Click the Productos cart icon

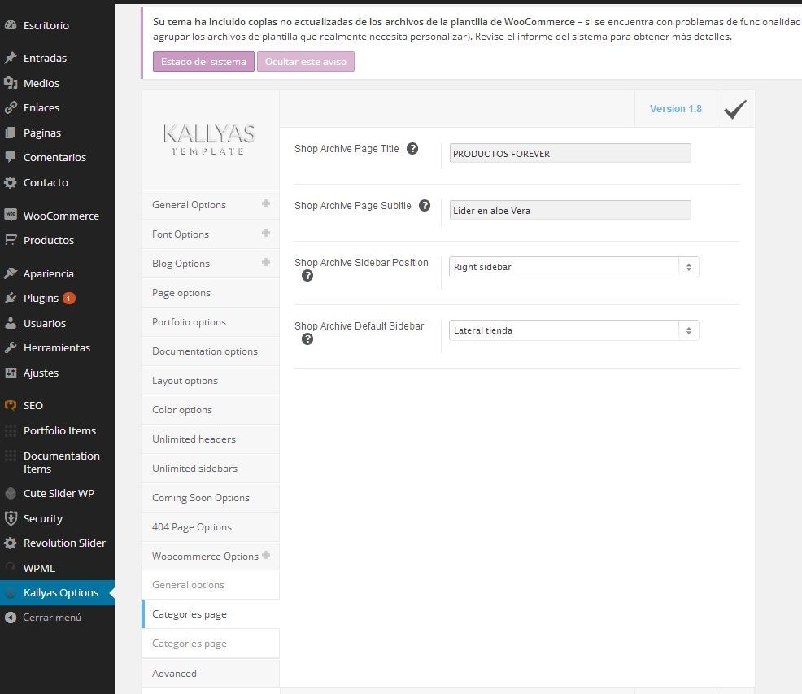(x=11, y=239)
